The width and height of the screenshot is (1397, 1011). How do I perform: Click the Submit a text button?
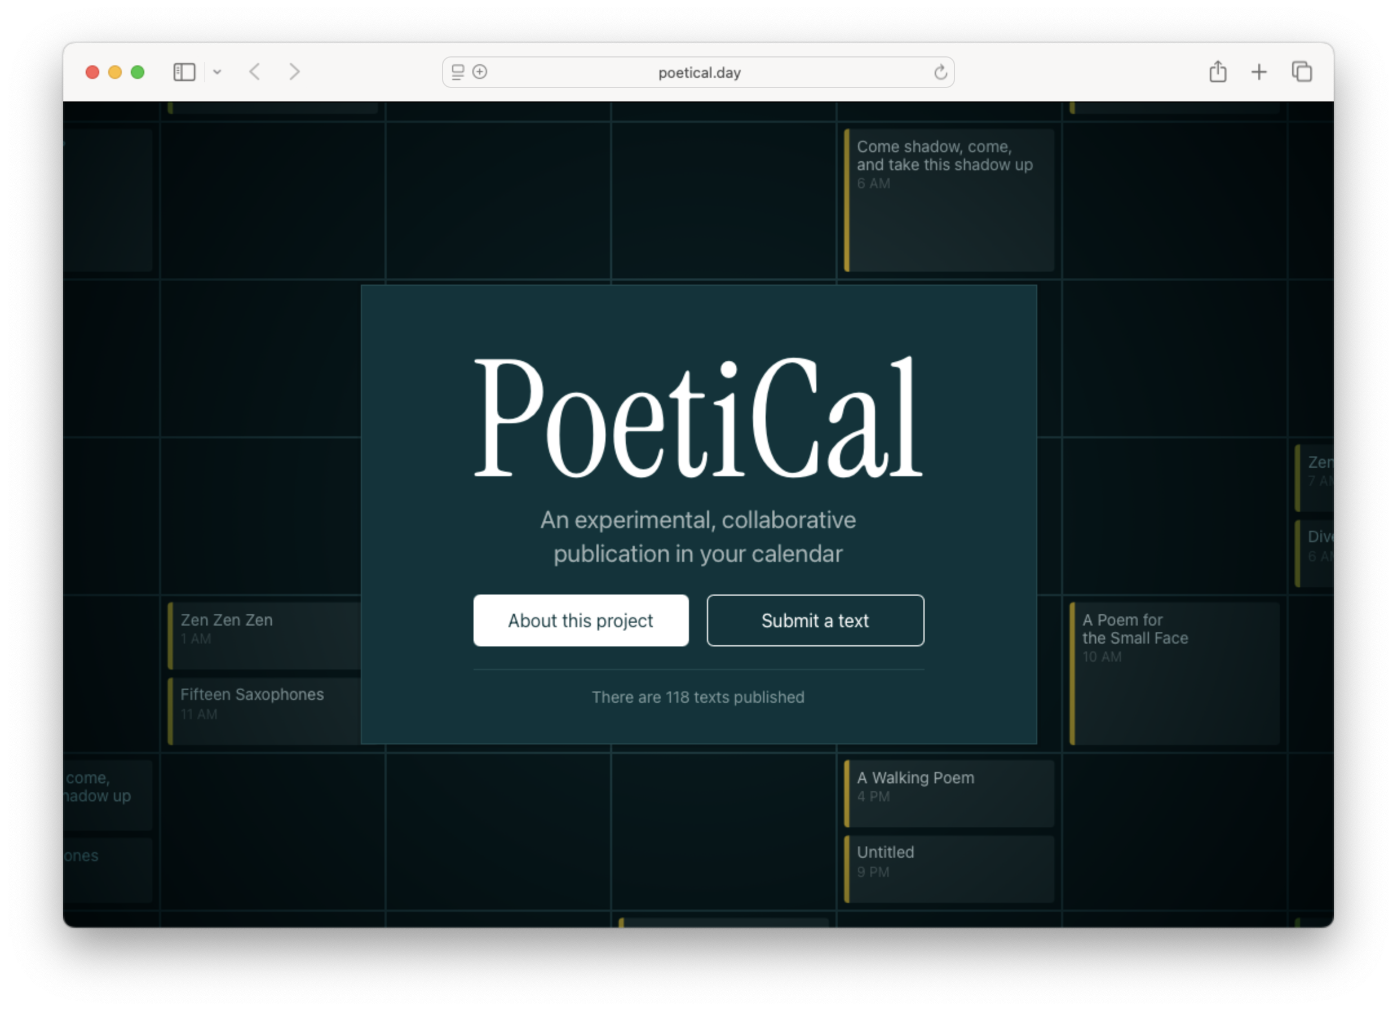(x=815, y=620)
